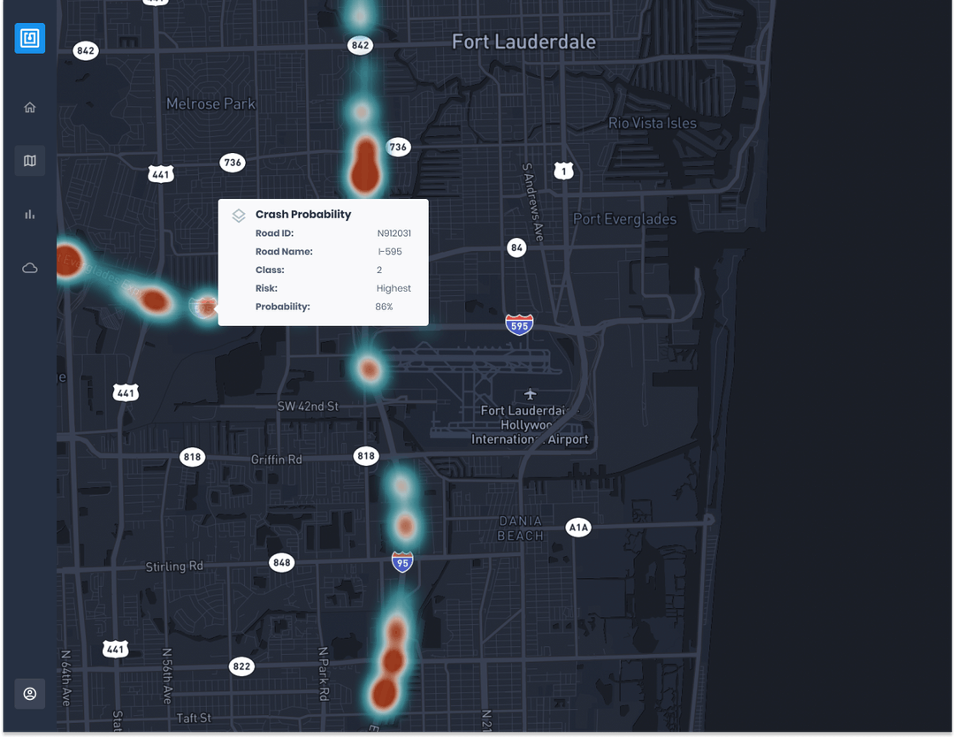This screenshot has height=738, width=955.
Task: Click the Route 842 shield near Fort Lauderdale
Action: 360,45
